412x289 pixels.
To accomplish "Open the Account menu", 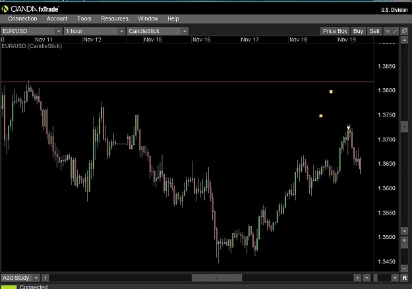I will tap(57, 18).
